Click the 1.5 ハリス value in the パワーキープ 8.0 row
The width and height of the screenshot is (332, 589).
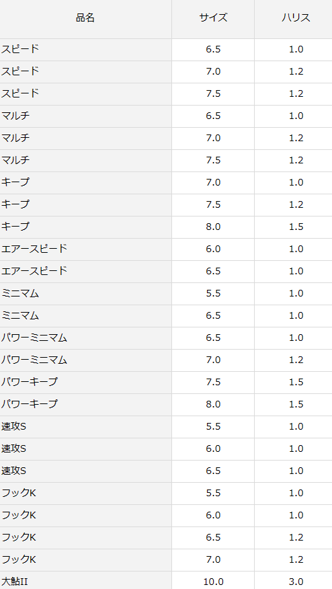[x=296, y=404]
